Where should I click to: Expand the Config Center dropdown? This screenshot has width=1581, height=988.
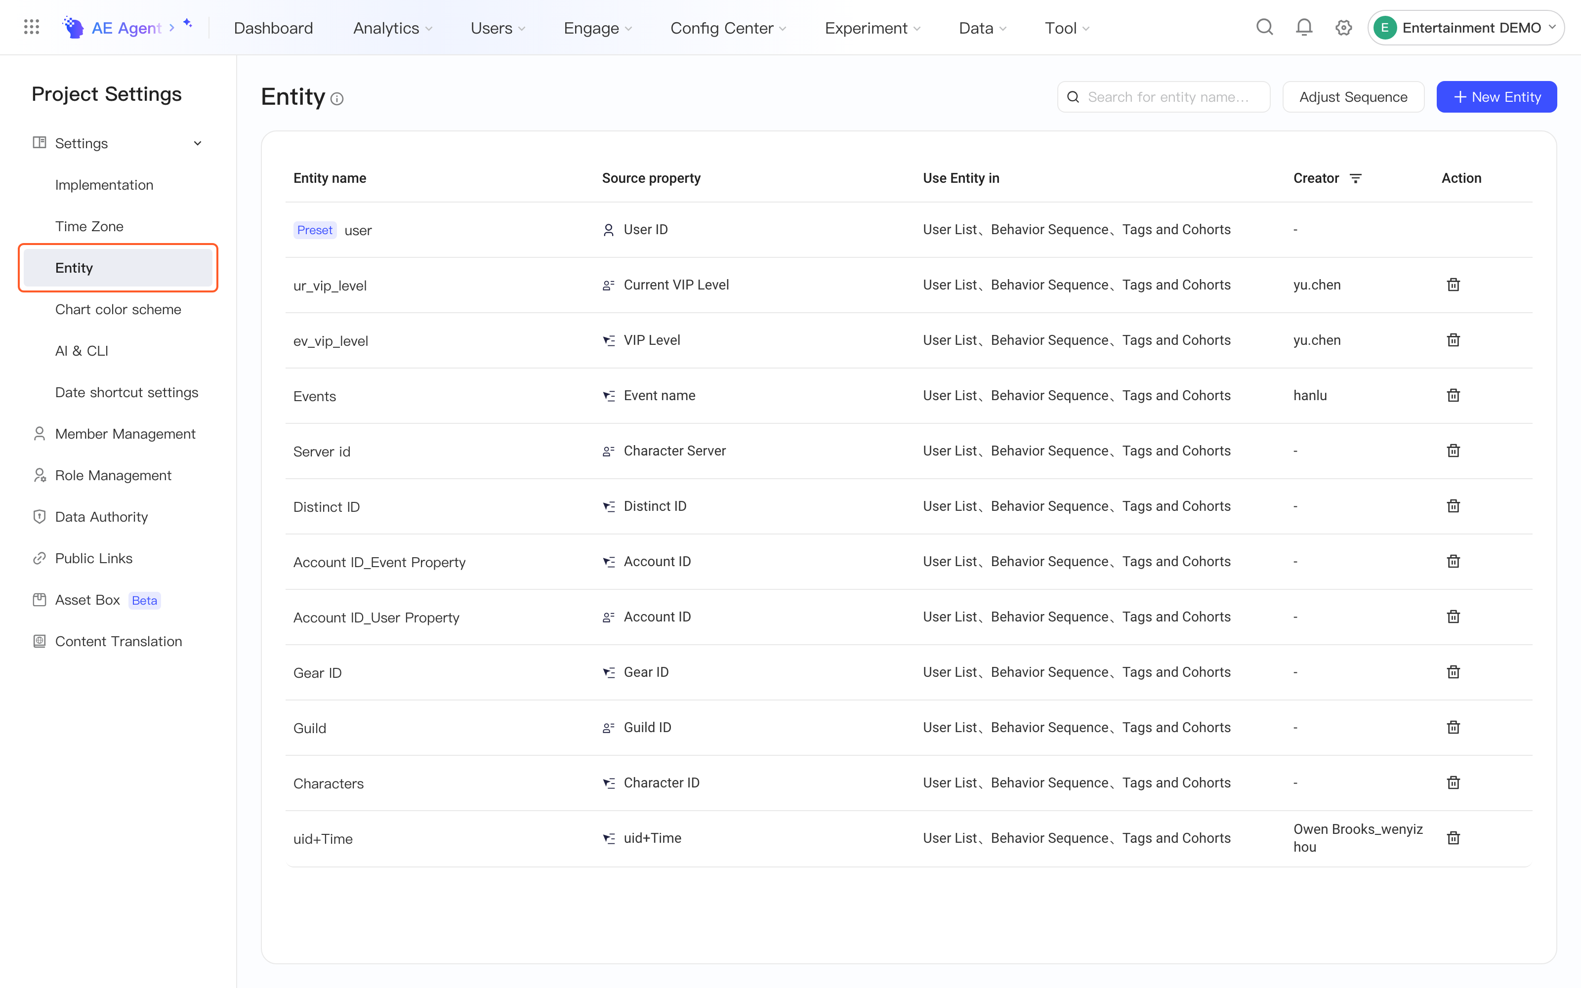coord(728,28)
